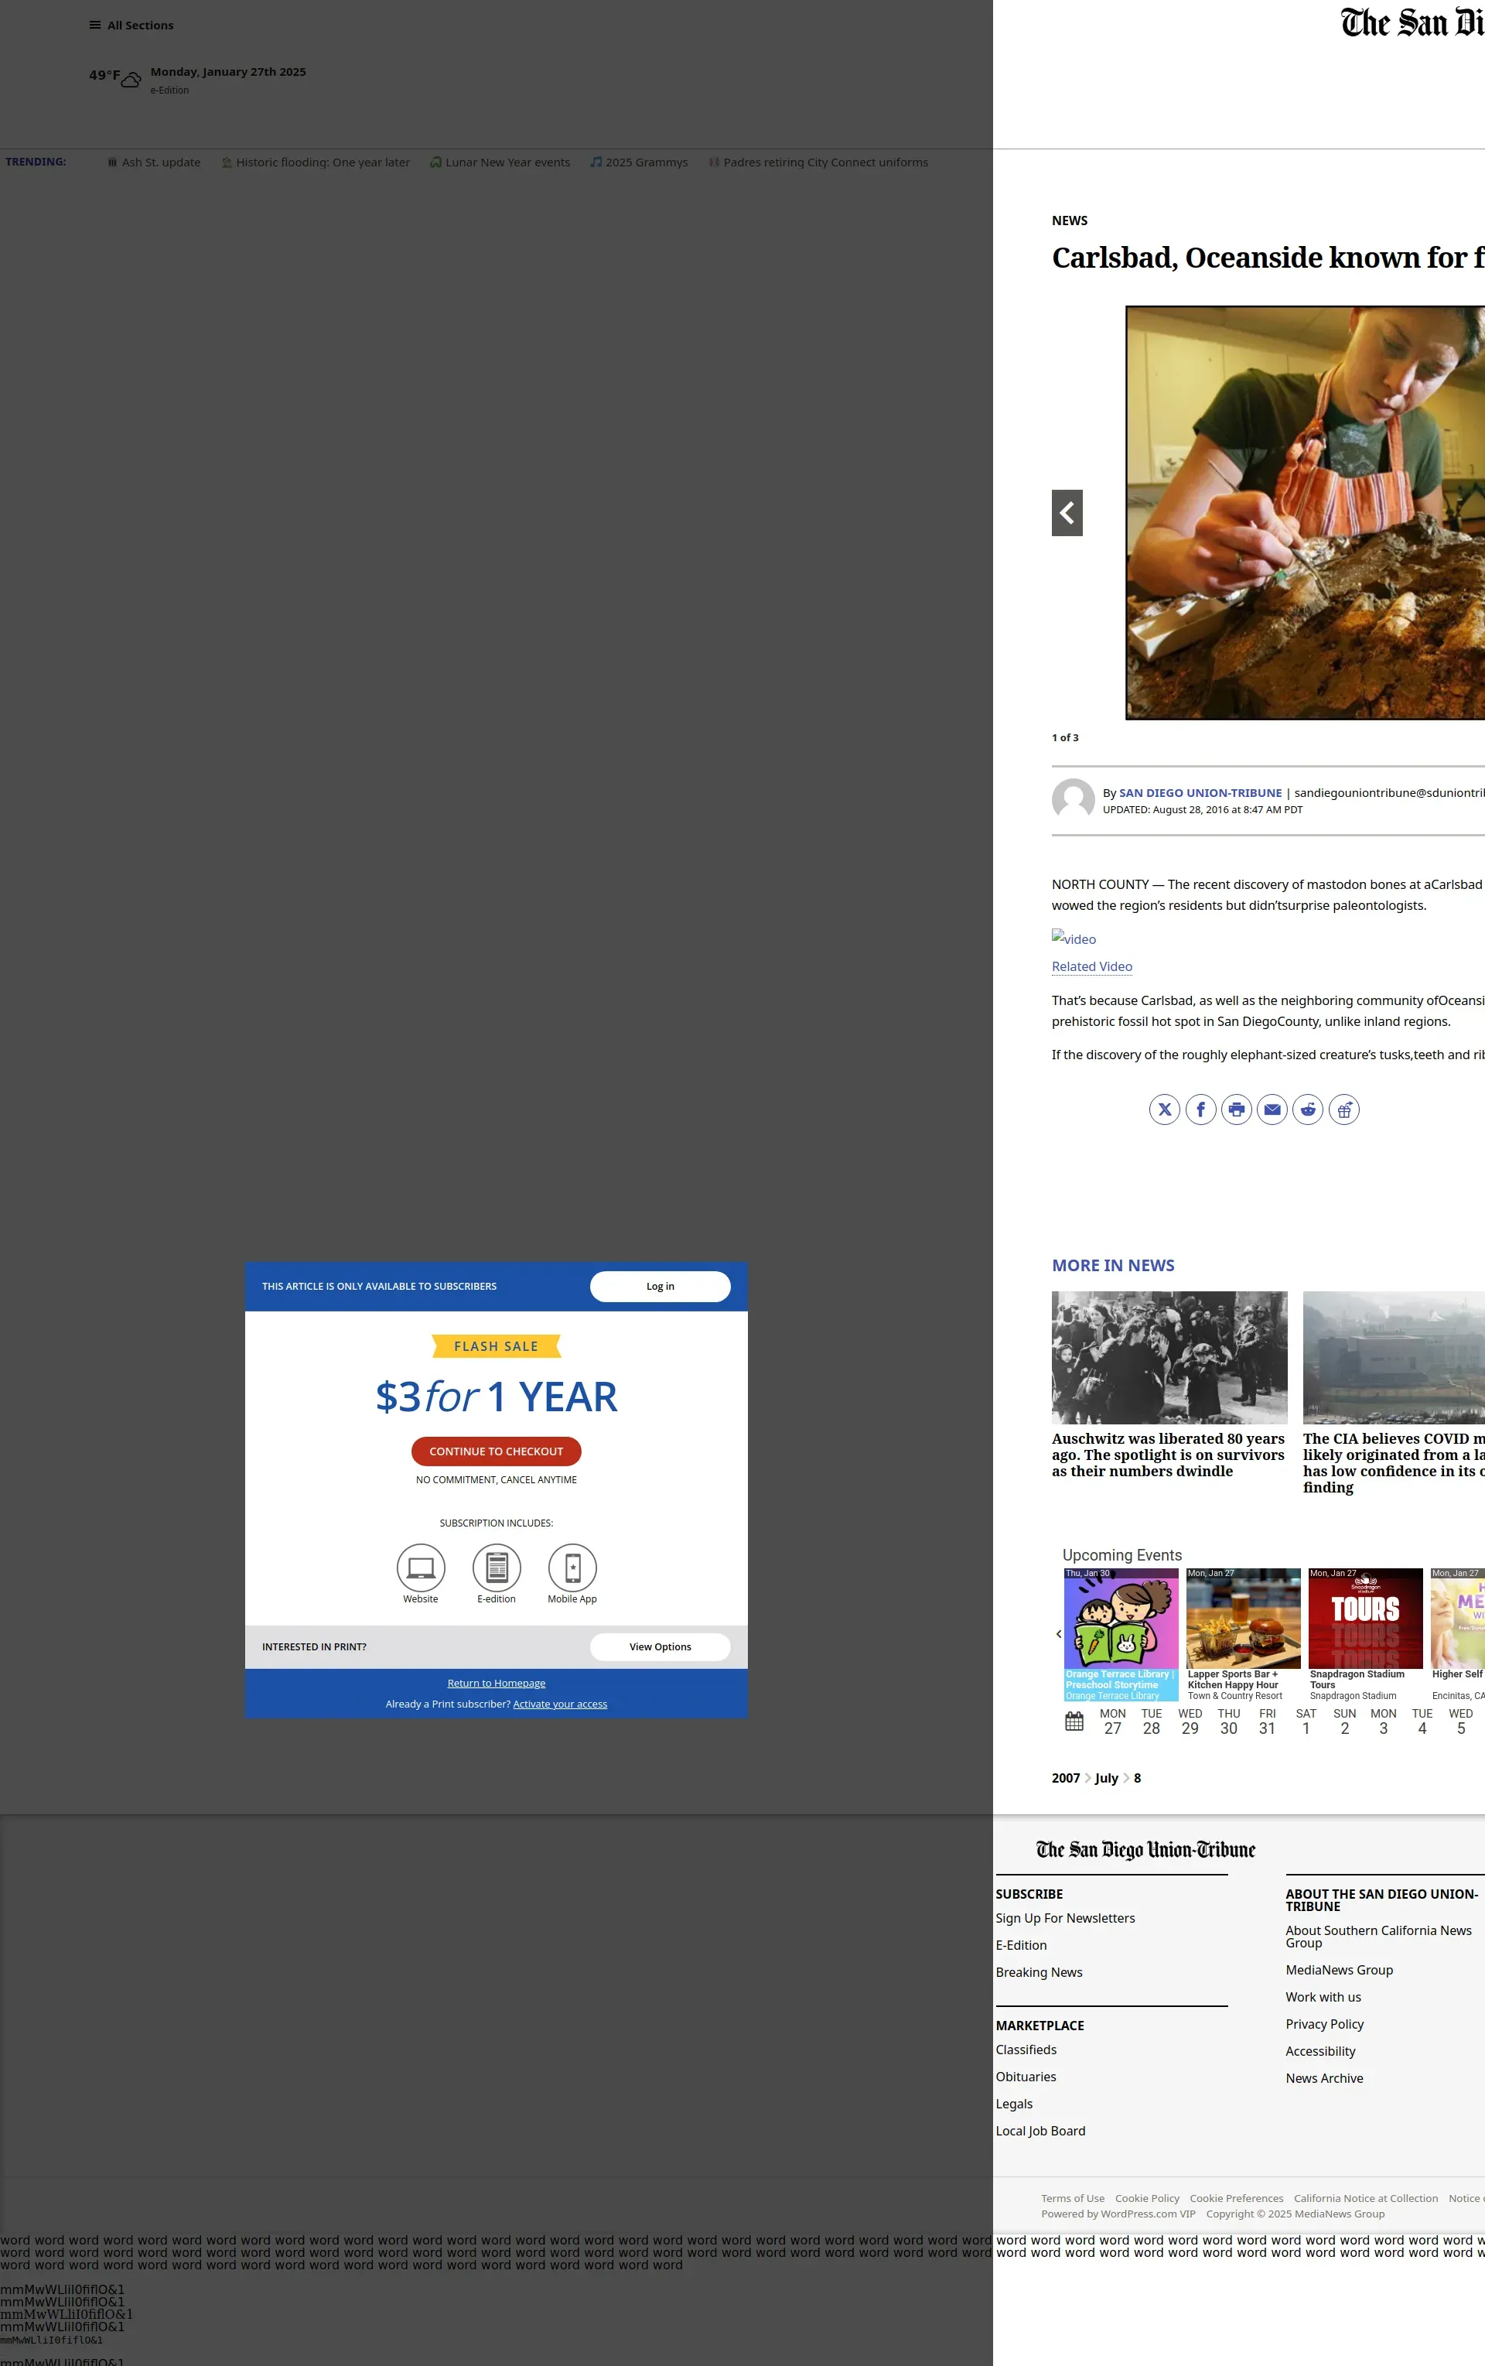Image resolution: width=1485 pixels, height=2366 pixels.
Task: Open Privacy Policy footer link
Action: coord(1324,2024)
